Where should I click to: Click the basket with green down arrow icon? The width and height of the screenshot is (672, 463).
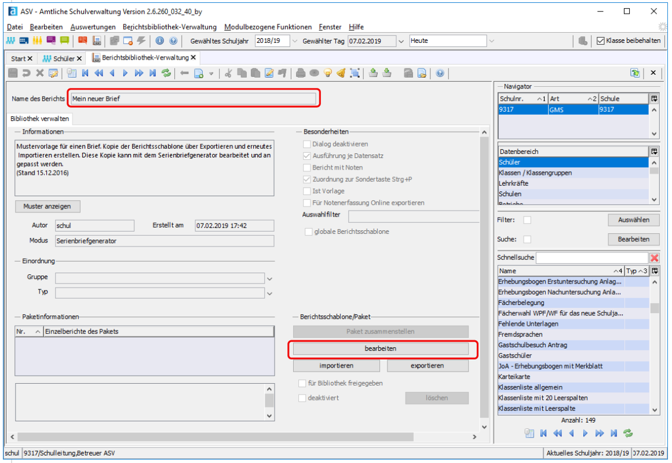click(x=387, y=74)
